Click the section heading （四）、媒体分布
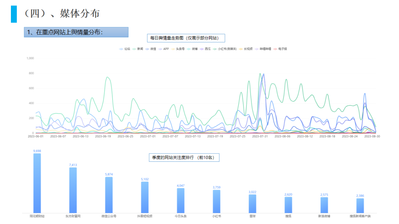Screen dimensions: 399x224 61,14
